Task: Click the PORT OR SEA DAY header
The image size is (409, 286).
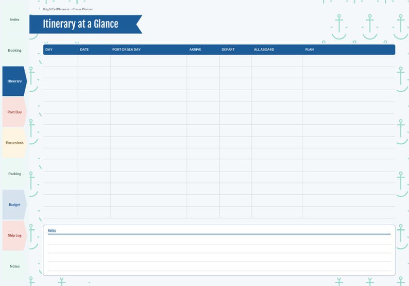Action: click(127, 49)
